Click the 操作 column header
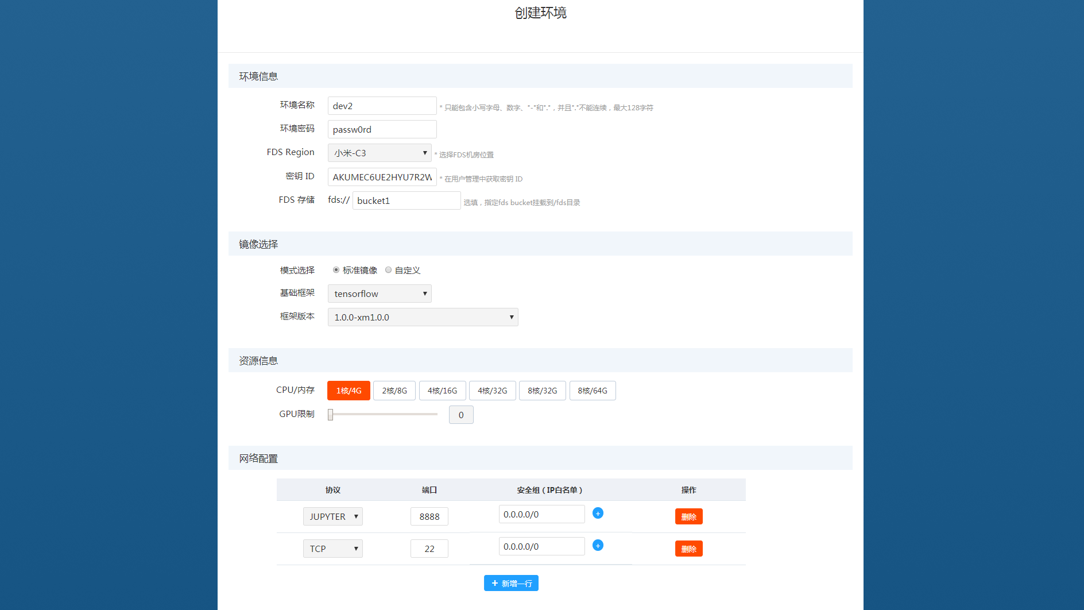The height and width of the screenshot is (610, 1084). [x=689, y=490]
